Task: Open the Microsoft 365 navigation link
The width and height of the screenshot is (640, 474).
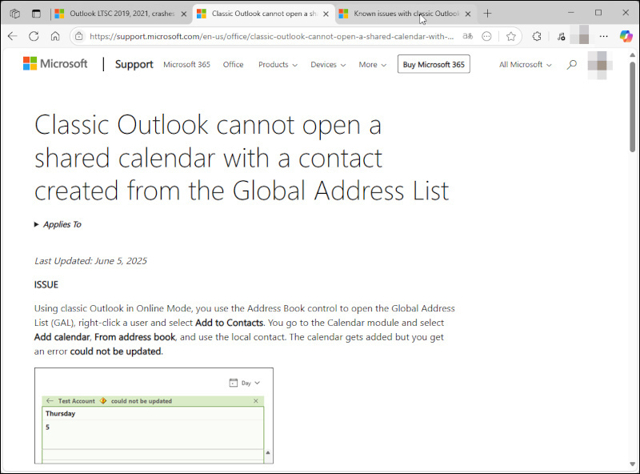Action: pyautogui.click(x=186, y=65)
